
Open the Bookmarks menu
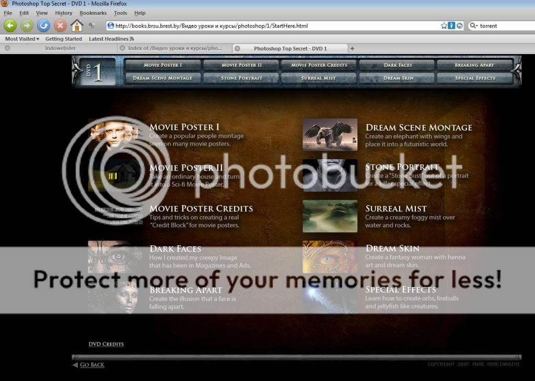tap(93, 13)
